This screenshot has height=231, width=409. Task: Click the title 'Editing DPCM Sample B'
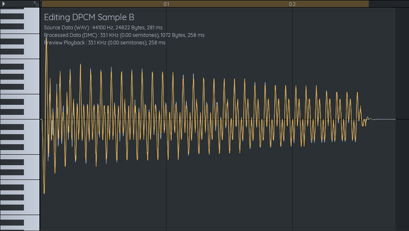pos(89,17)
